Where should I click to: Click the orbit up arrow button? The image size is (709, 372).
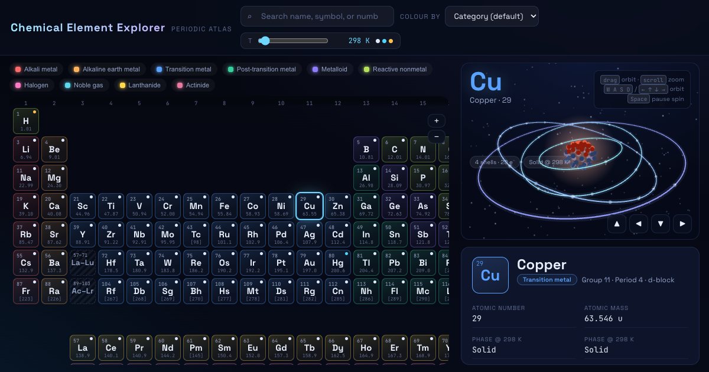coord(617,224)
